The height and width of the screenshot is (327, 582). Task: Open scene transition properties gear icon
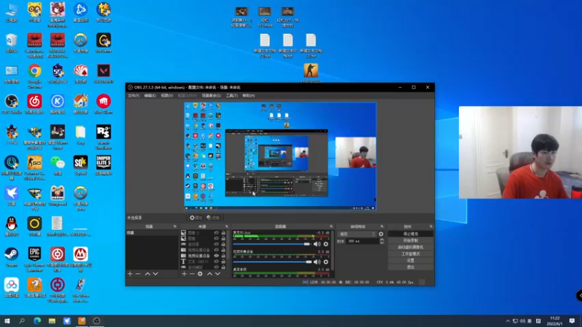(381, 234)
